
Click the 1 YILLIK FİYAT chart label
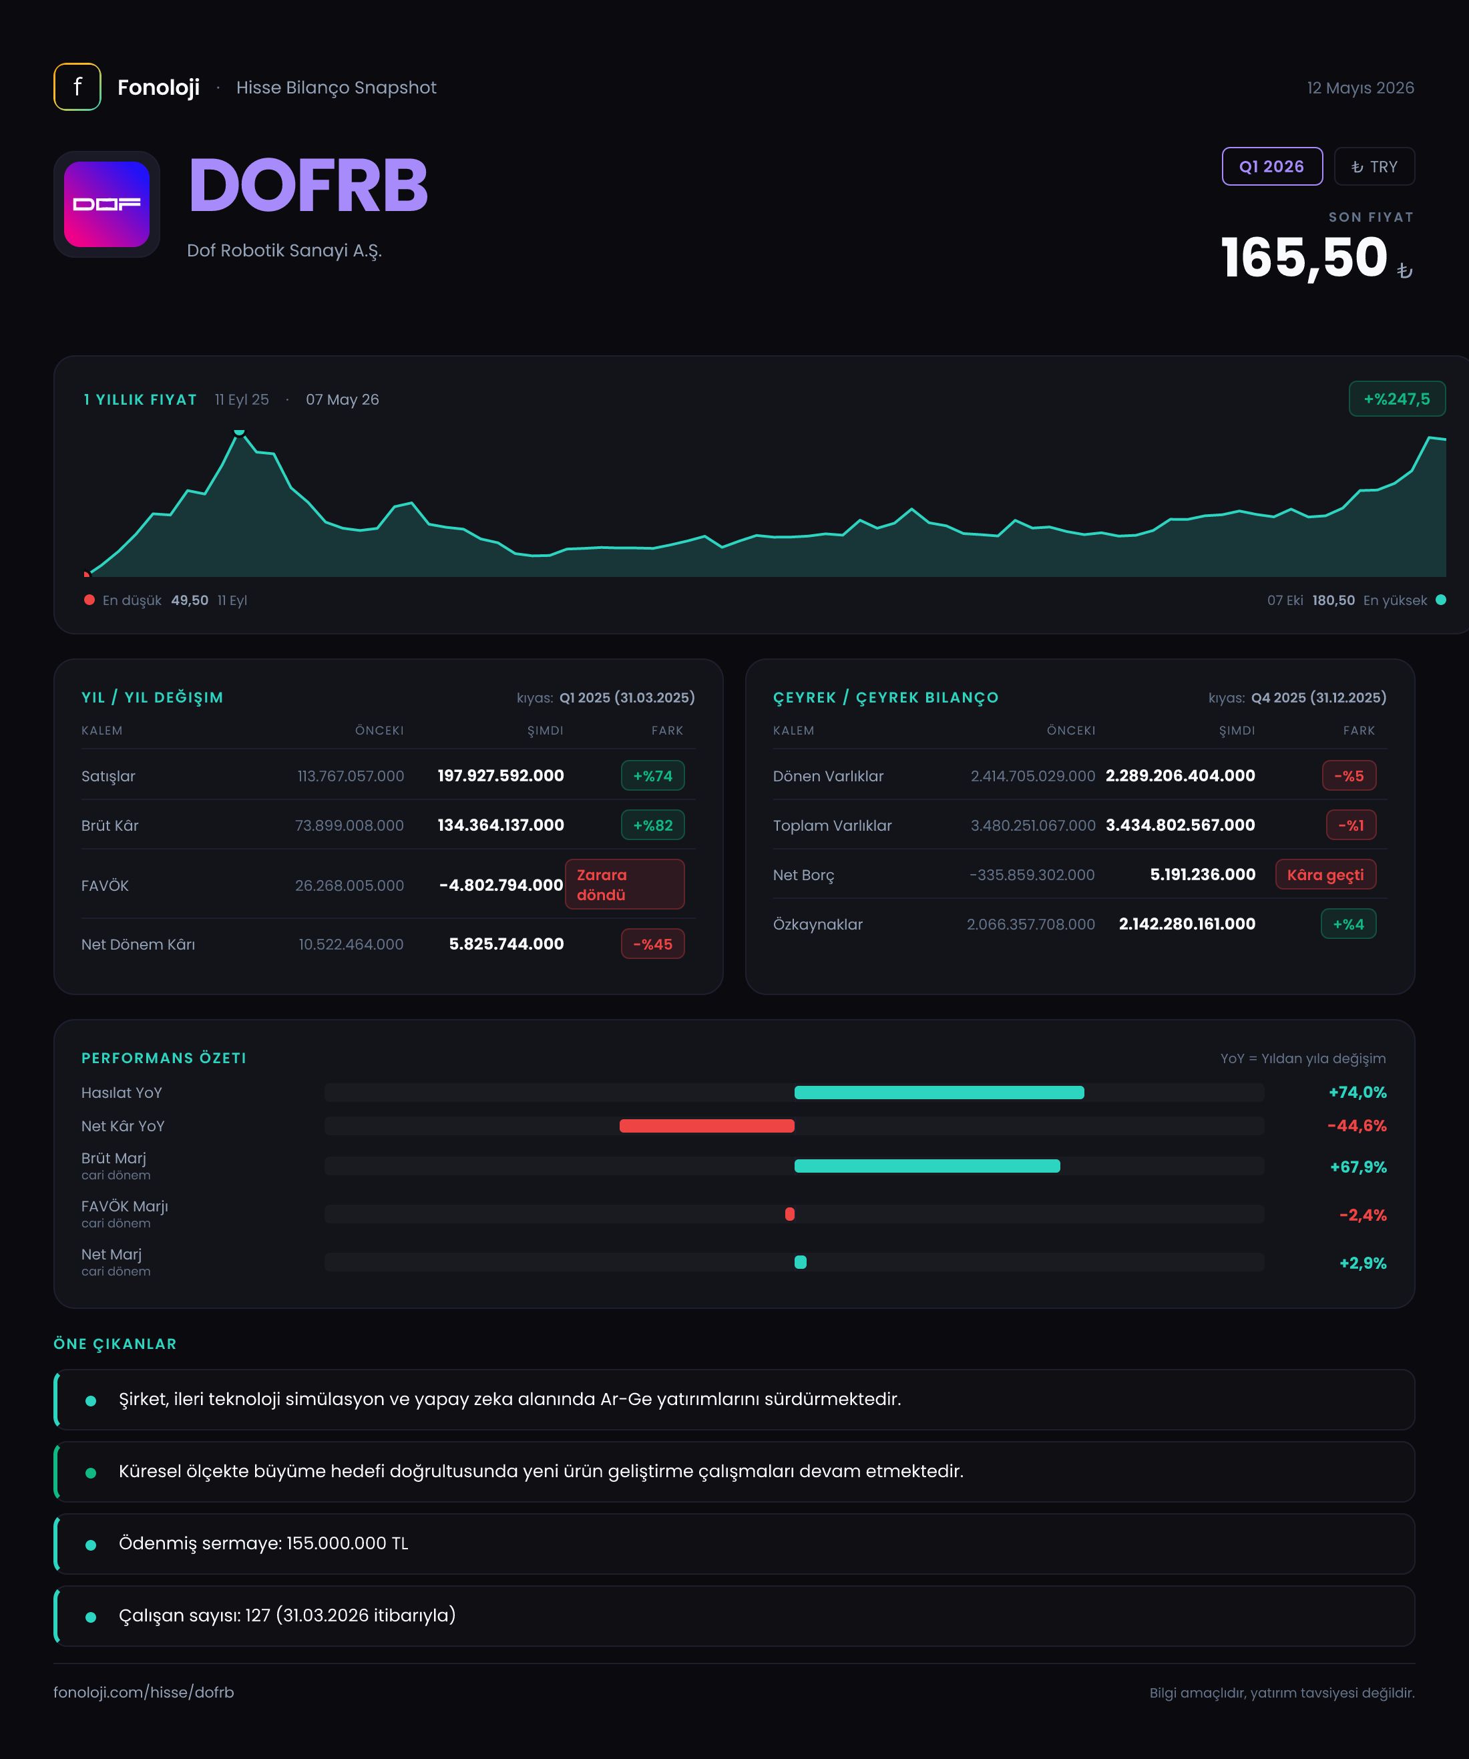140,399
